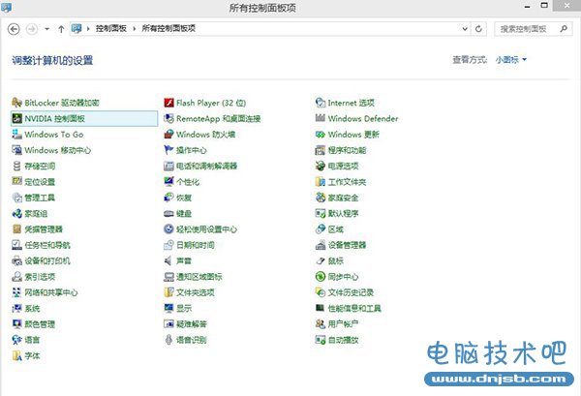Open the 索引选项 link
Image resolution: width=581 pixels, height=396 pixels.
tap(40, 277)
